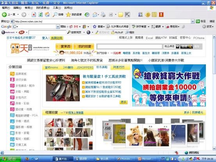Open the Webroot toolbar dropdown arrow

tap(16, 32)
